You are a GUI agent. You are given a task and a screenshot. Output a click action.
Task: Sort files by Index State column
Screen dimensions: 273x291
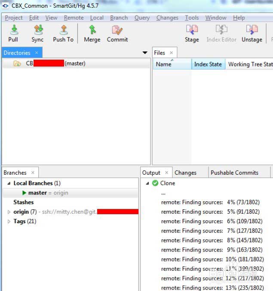coord(209,64)
